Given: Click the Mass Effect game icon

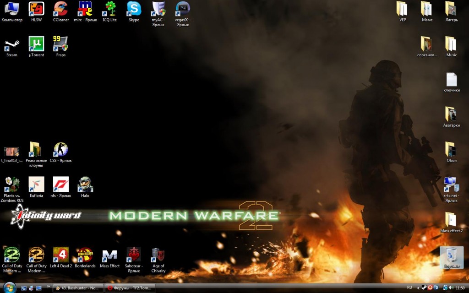Looking at the screenshot, I should point(109,255).
